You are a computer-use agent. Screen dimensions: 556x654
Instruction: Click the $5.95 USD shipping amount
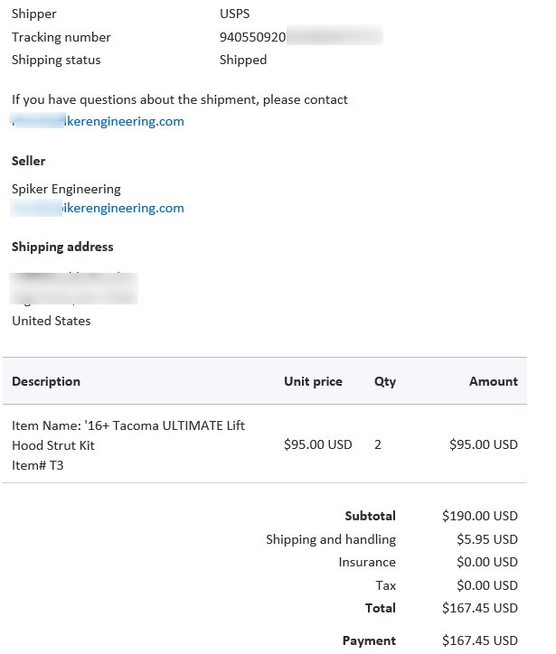point(486,539)
